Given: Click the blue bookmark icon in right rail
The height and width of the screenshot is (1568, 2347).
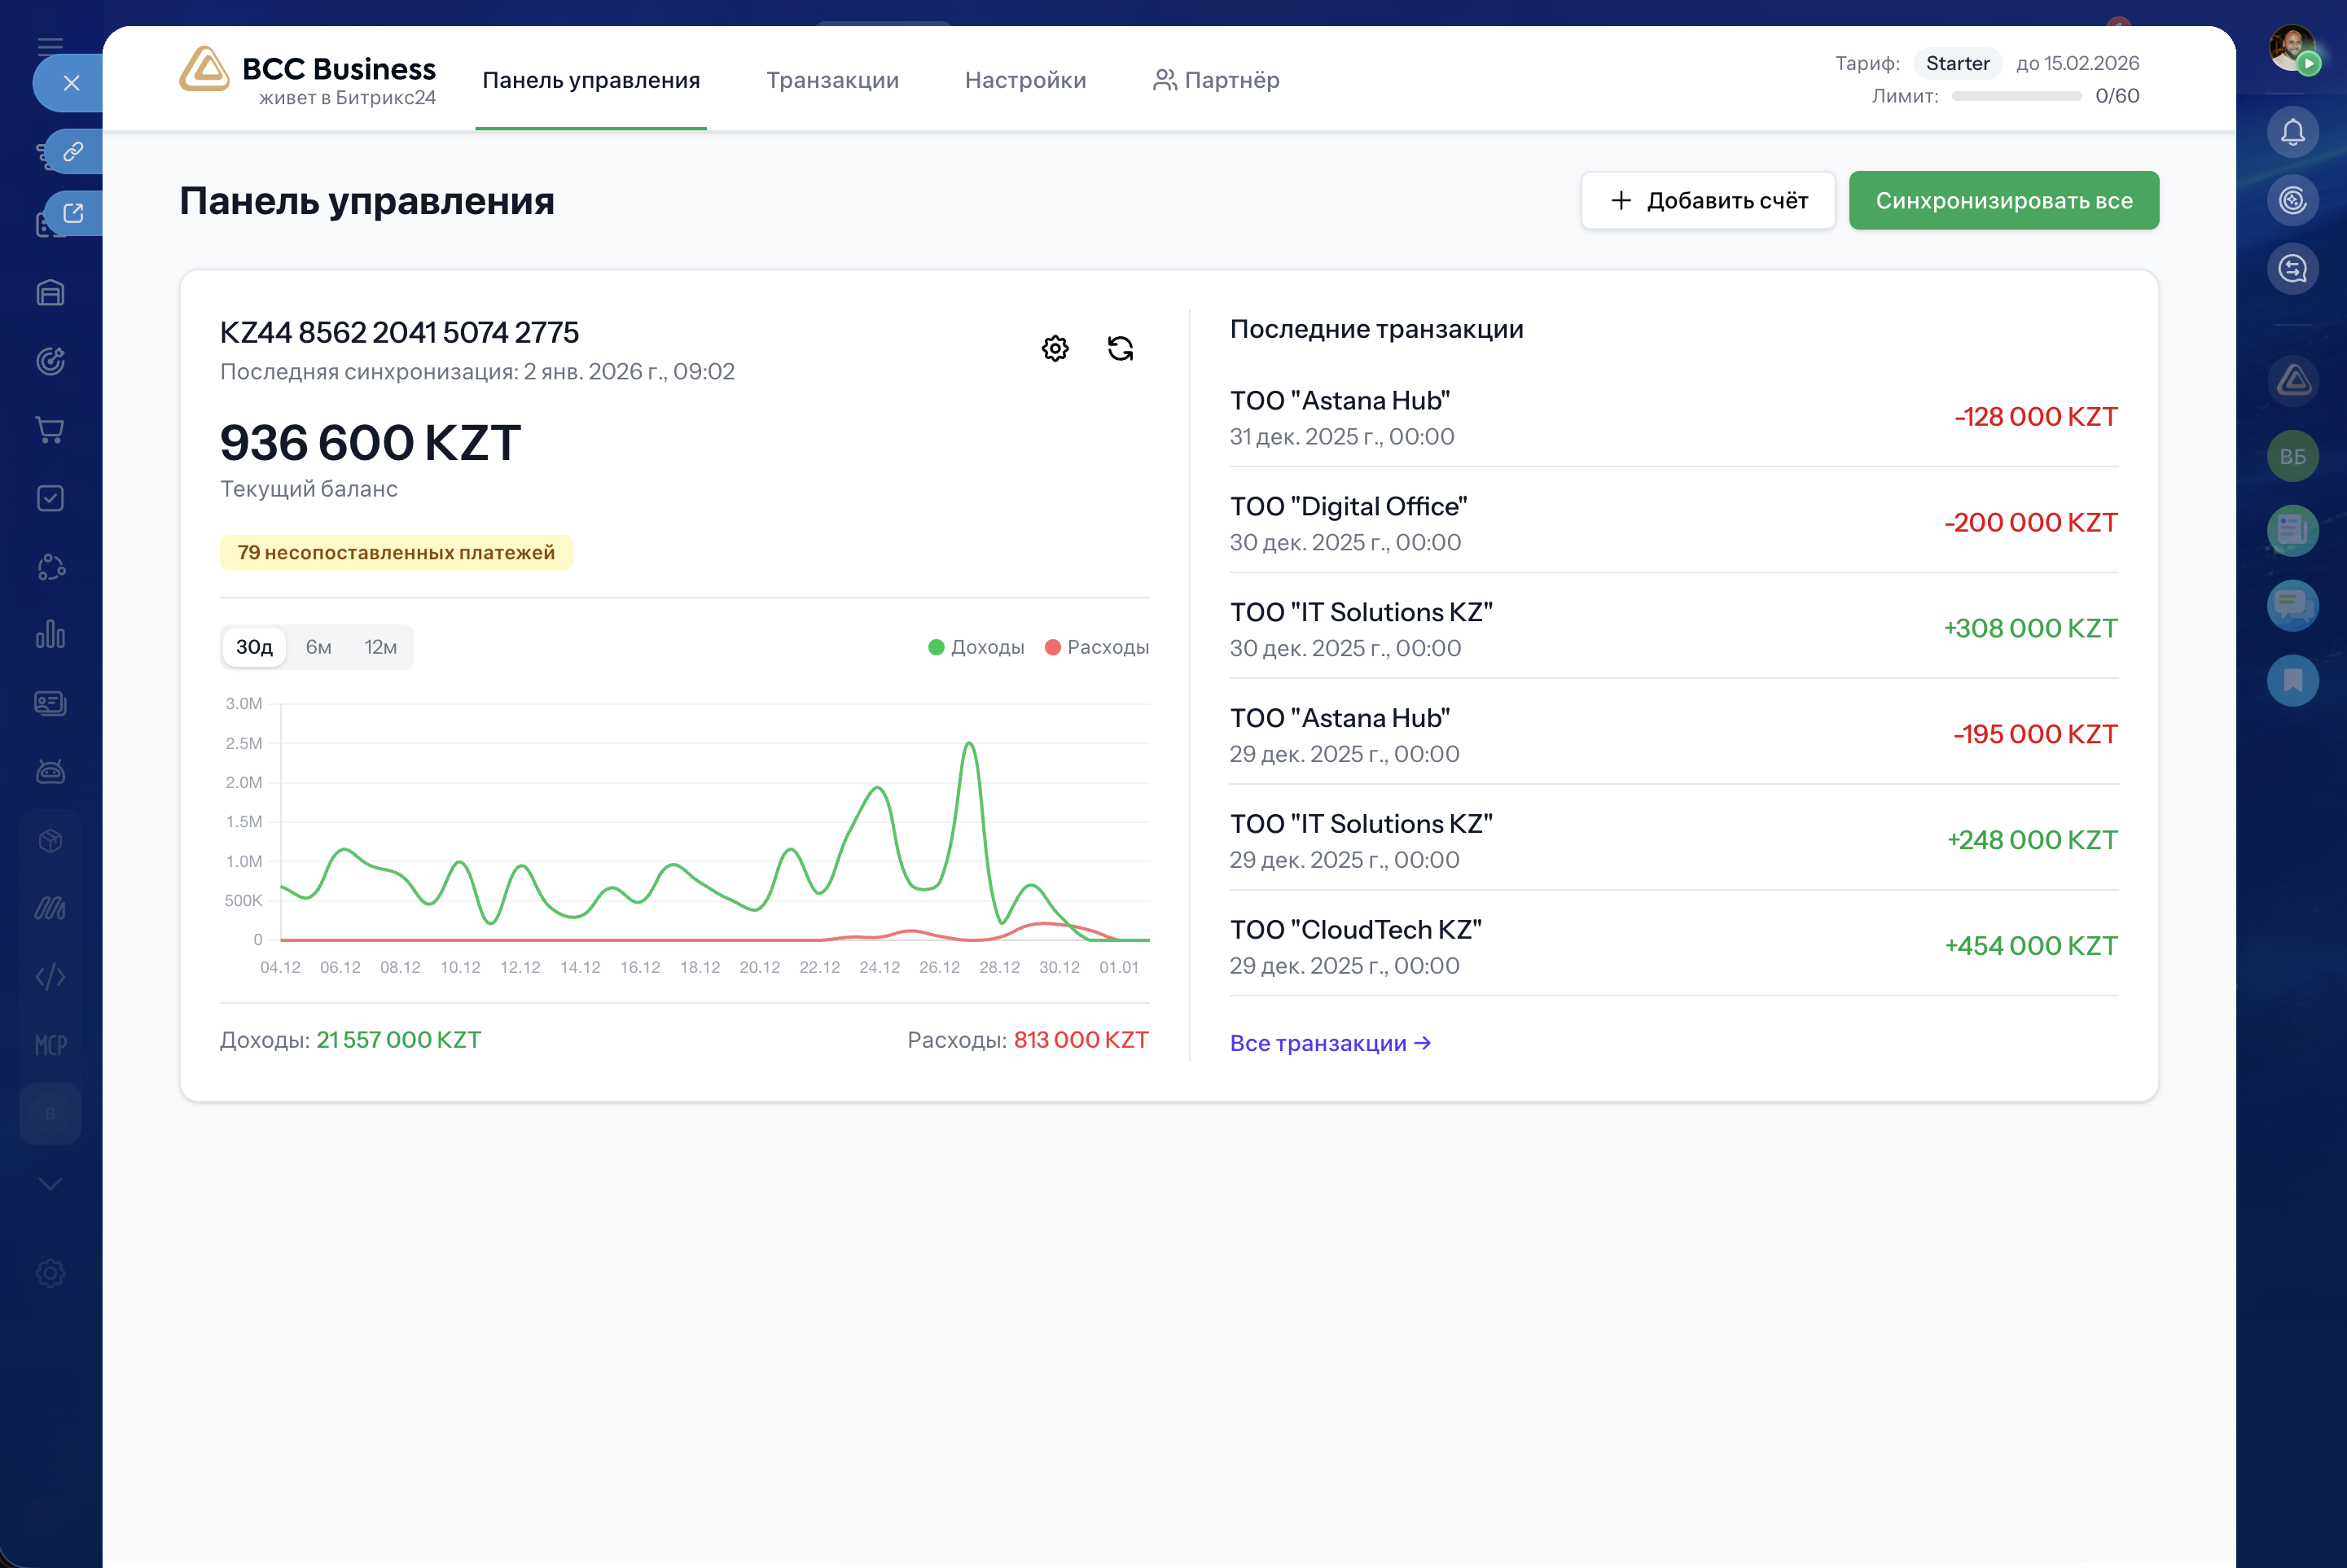Looking at the screenshot, I should pyautogui.click(x=2292, y=681).
